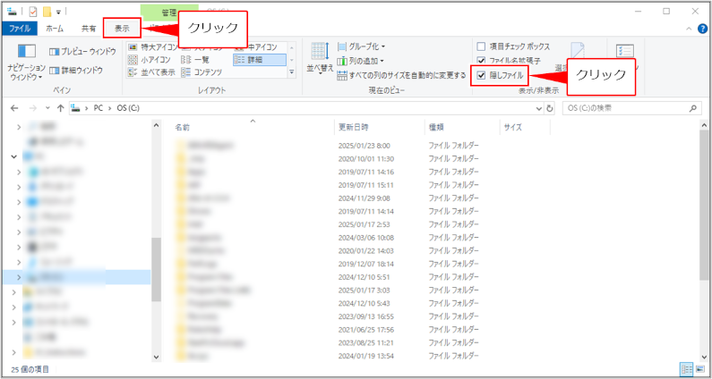This screenshot has width=712, height=379.
Task: Click すべての列のサイズを自動的に変更する
Action: (x=401, y=76)
